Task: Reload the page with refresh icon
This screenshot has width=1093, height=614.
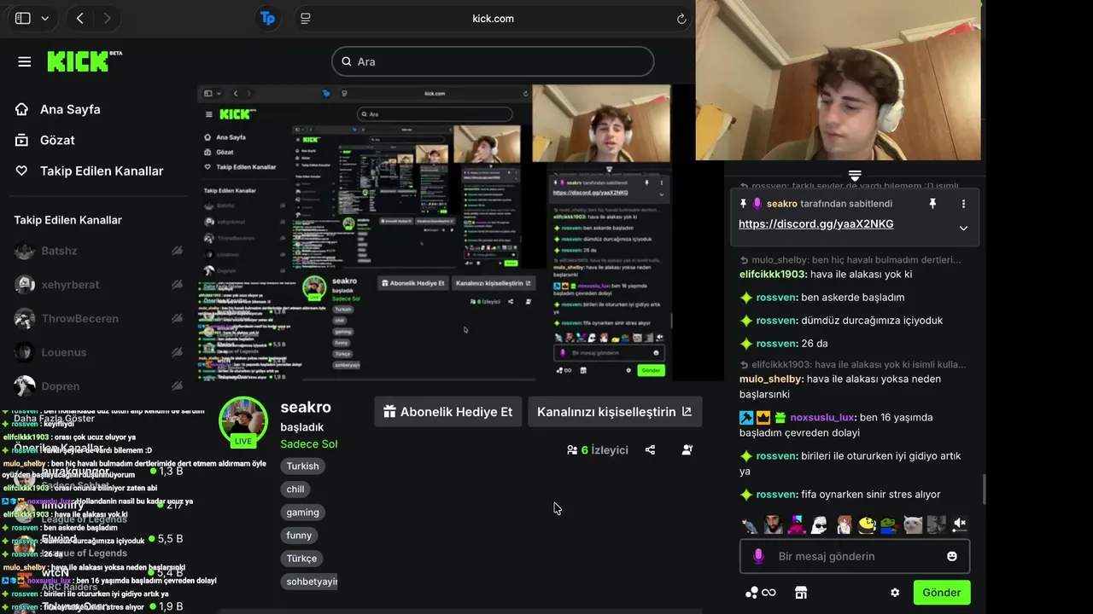Action: (681, 18)
